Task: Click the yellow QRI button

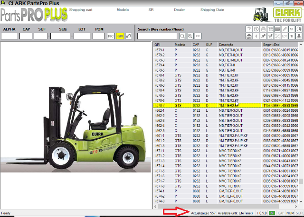Action: [120, 36]
